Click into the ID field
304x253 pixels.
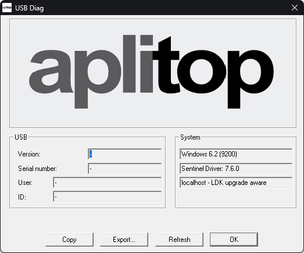point(107,197)
